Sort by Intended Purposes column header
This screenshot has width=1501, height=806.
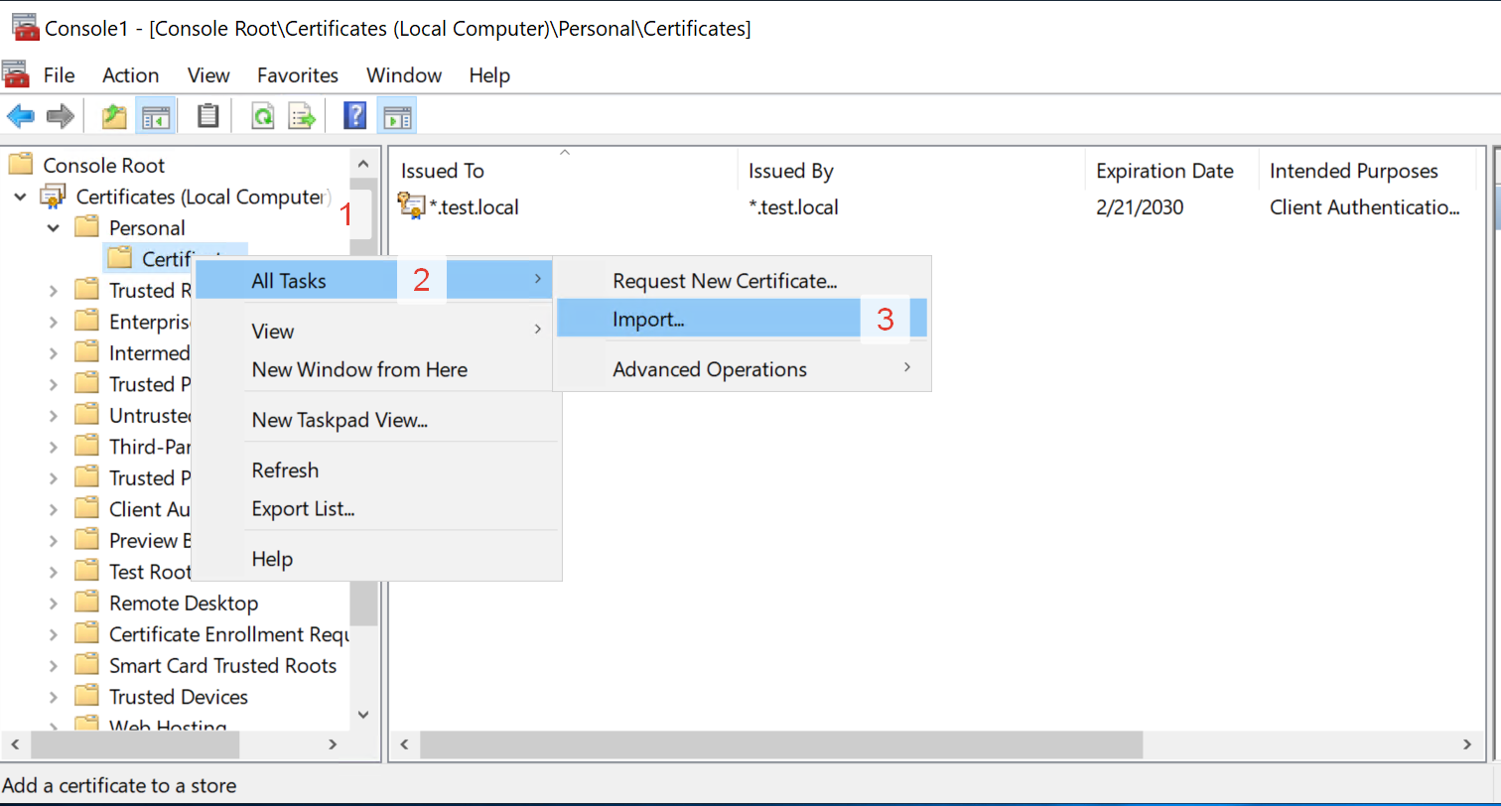click(1367, 171)
